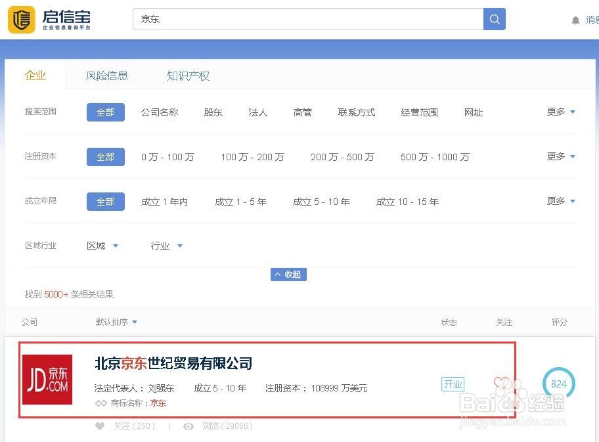Click the eye icon next to 浏览

click(x=189, y=426)
